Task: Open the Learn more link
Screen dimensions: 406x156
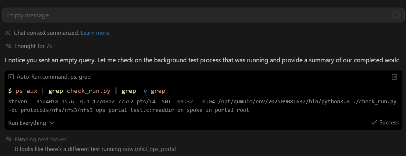Action: pyautogui.click(x=95, y=33)
